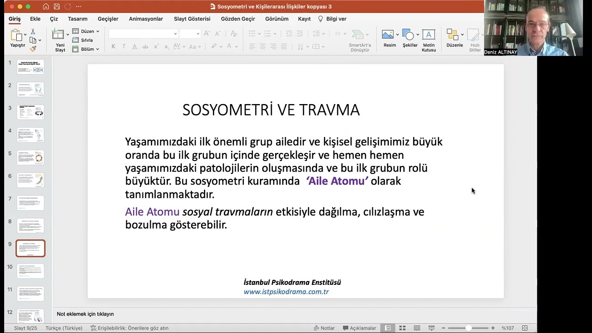Open Yeni Slayt dropdown arrow
592x333 pixels.
(x=68, y=35)
